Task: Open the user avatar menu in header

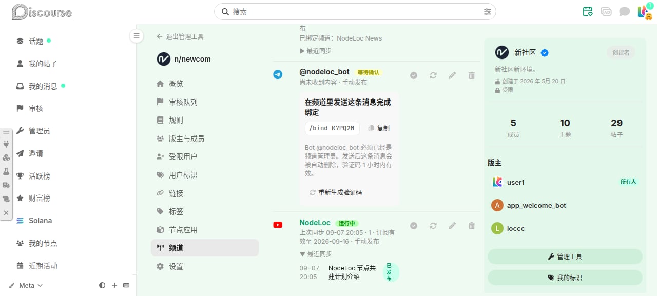Action: [x=644, y=11]
